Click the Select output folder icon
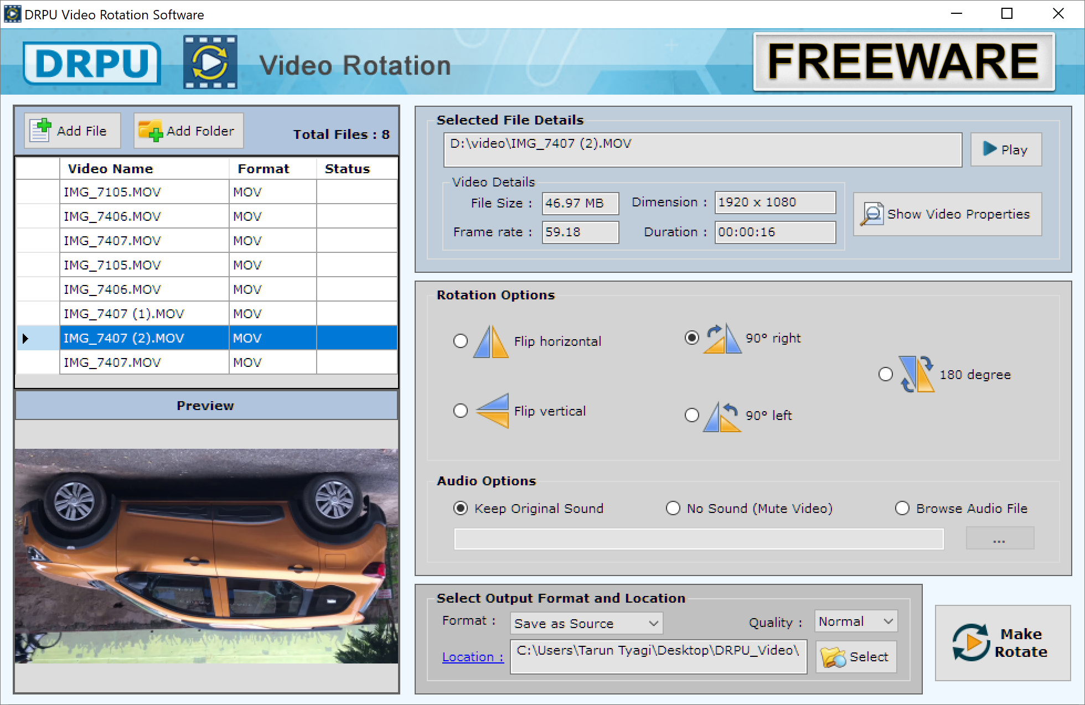 coord(833,656)
